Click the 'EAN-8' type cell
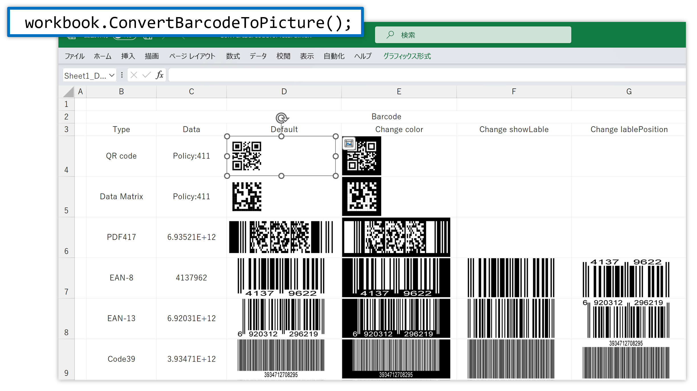The height and width of the screenshot is (391, 697). [x=121, y=278]
